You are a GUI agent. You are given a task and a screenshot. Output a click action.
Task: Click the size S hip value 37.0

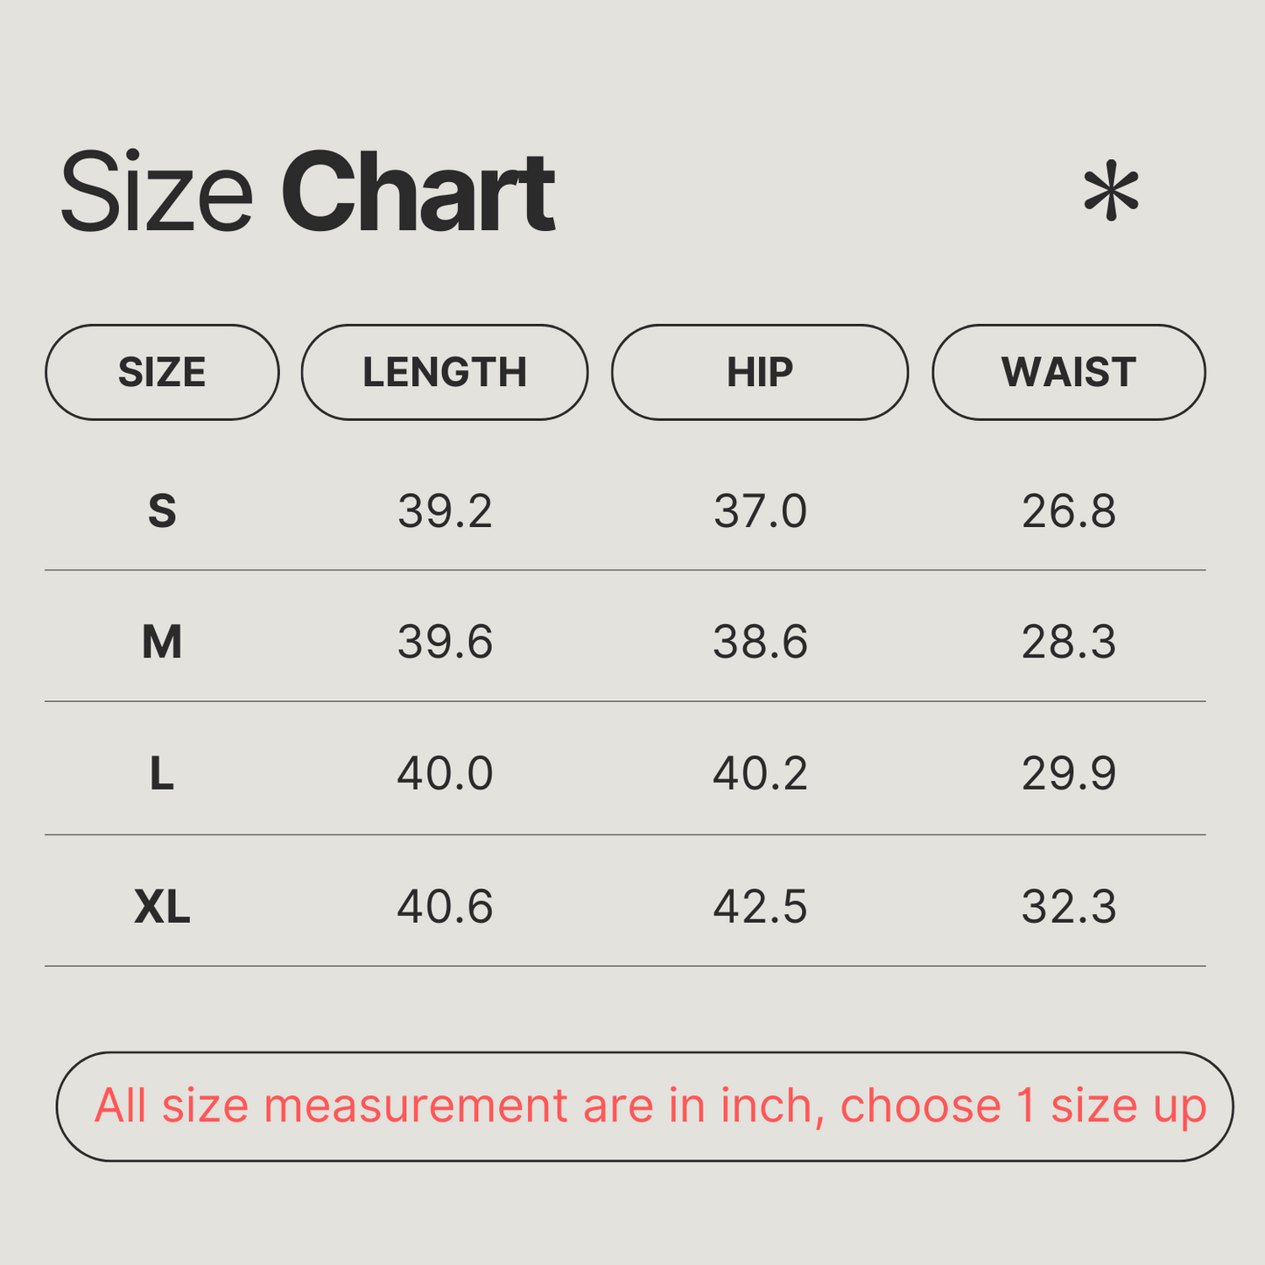tap(760, 511)
